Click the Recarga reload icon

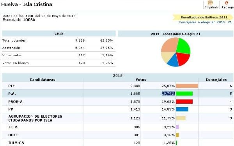227,3
